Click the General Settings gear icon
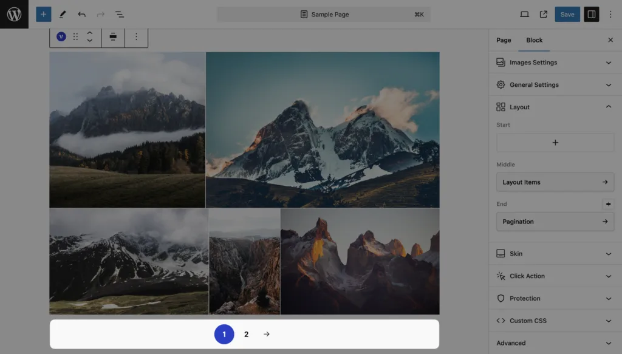The height and width of the screenshot is (354, 622). click(501, 85)
